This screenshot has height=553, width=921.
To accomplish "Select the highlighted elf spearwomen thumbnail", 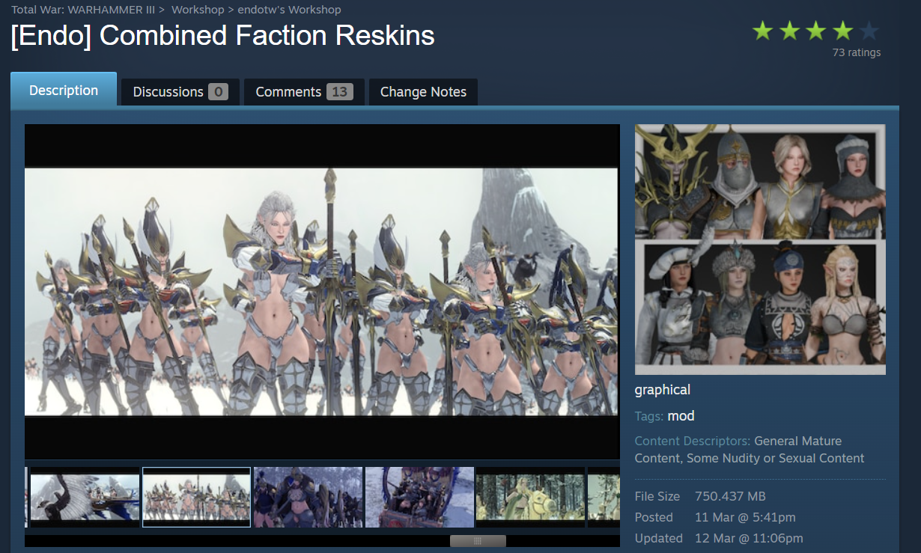I will click(196, 498).
